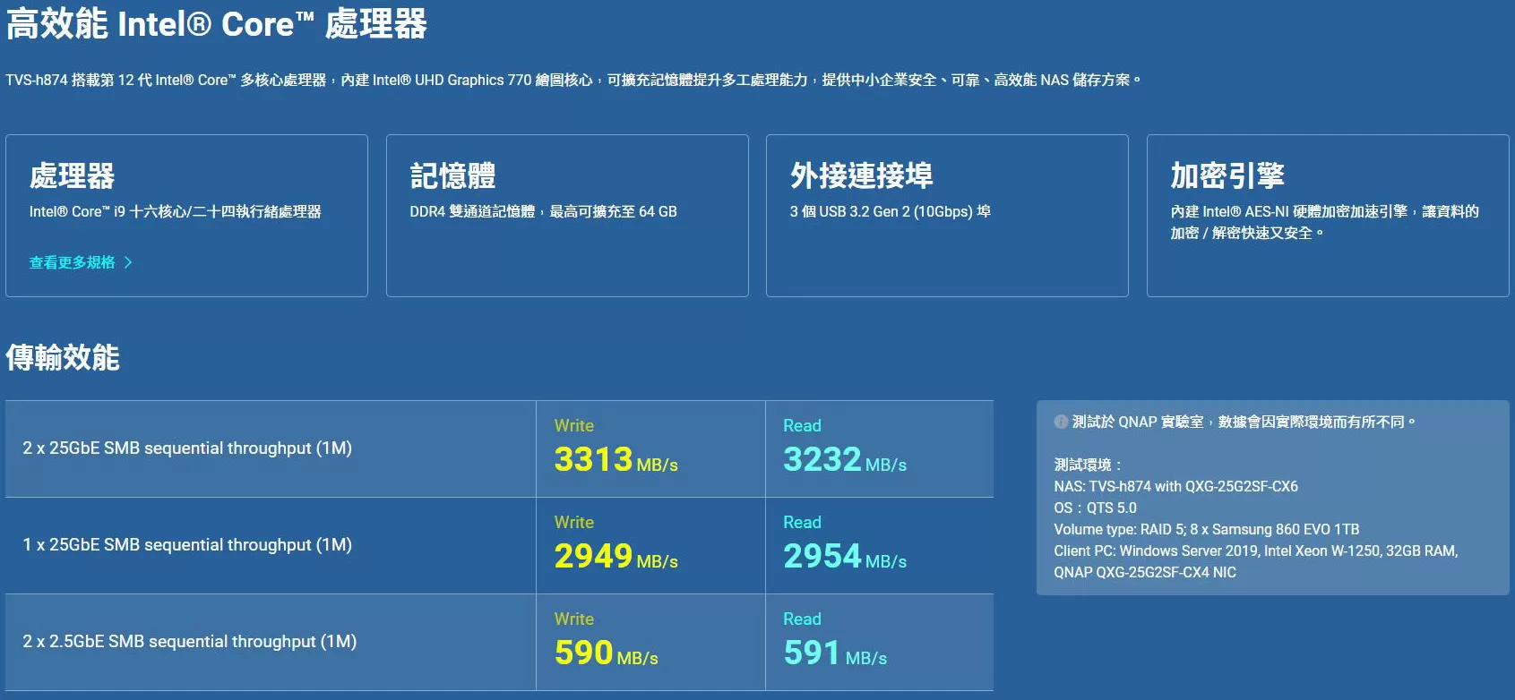Click the 傳輸效能 section heading
Viewport: 1515px width, 700px height.
(63, 358)
